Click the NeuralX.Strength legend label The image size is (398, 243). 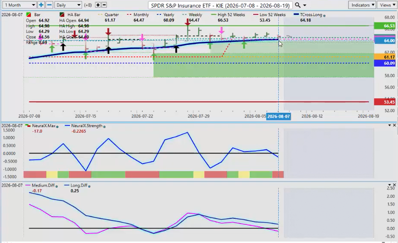coord(87,126)
